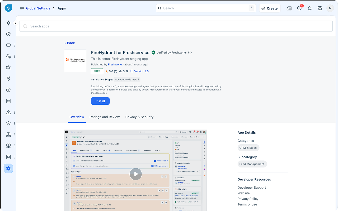Viewport: 338px width, 211px height.
Task: Switch to Privacy & Security tab
Action: click(139, 117)
